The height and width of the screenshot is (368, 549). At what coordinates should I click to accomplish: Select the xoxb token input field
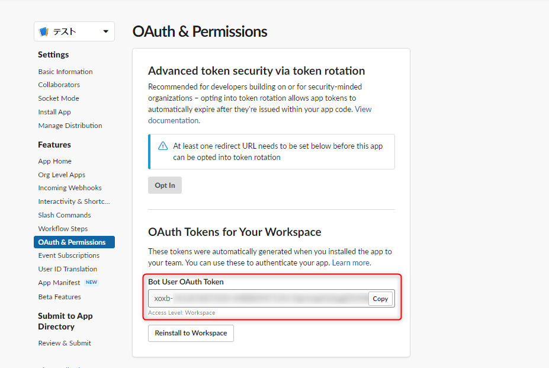point(255,299)
